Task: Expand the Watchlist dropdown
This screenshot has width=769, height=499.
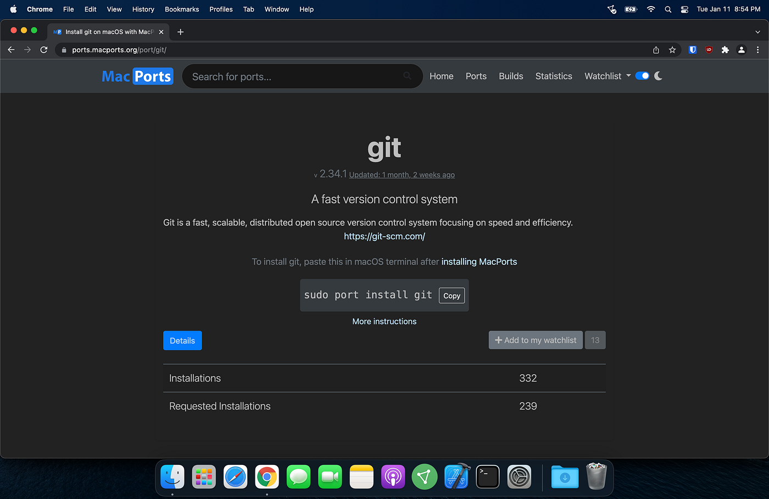Action: coord(608,76)
